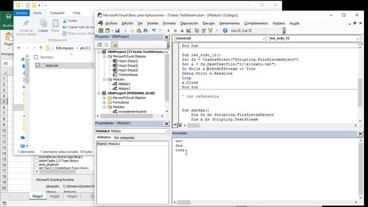Click Toggle Folders icon in Project panel
368x207 pixels.
114,45
